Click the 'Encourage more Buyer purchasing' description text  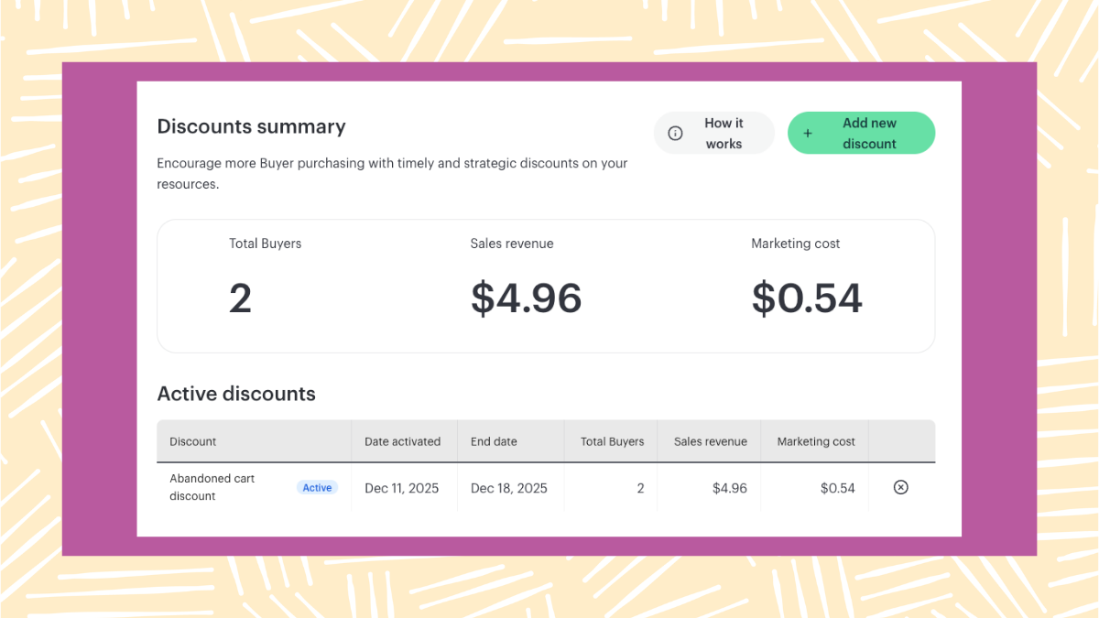pos(392,173)
